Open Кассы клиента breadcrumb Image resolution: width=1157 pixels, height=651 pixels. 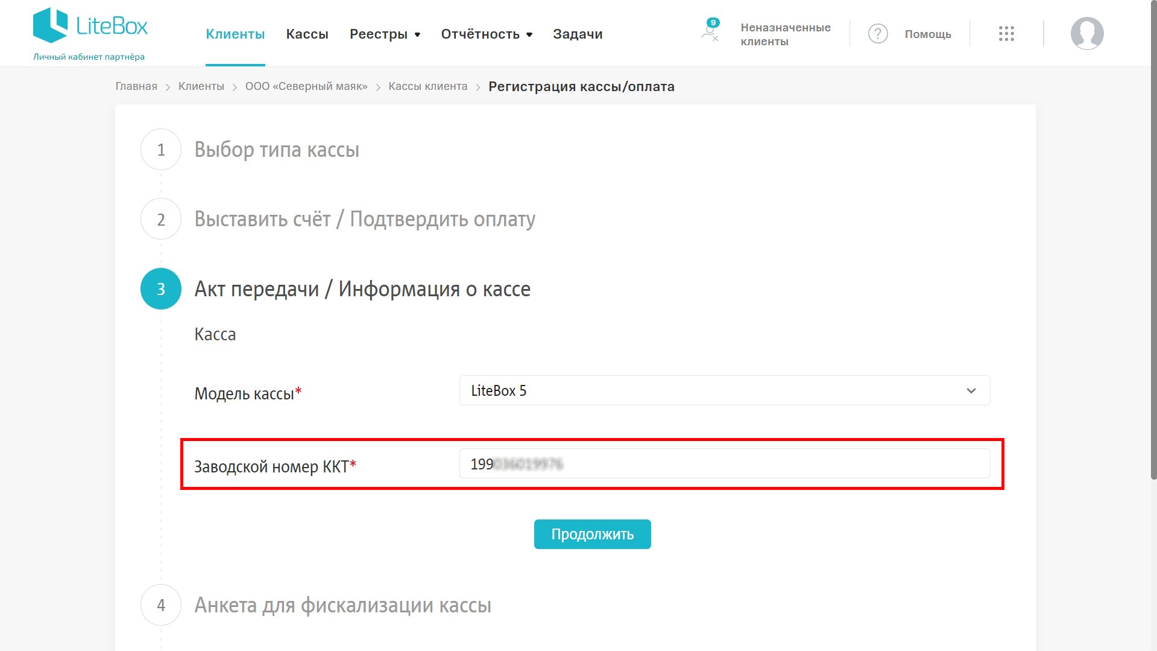[428, 86]
